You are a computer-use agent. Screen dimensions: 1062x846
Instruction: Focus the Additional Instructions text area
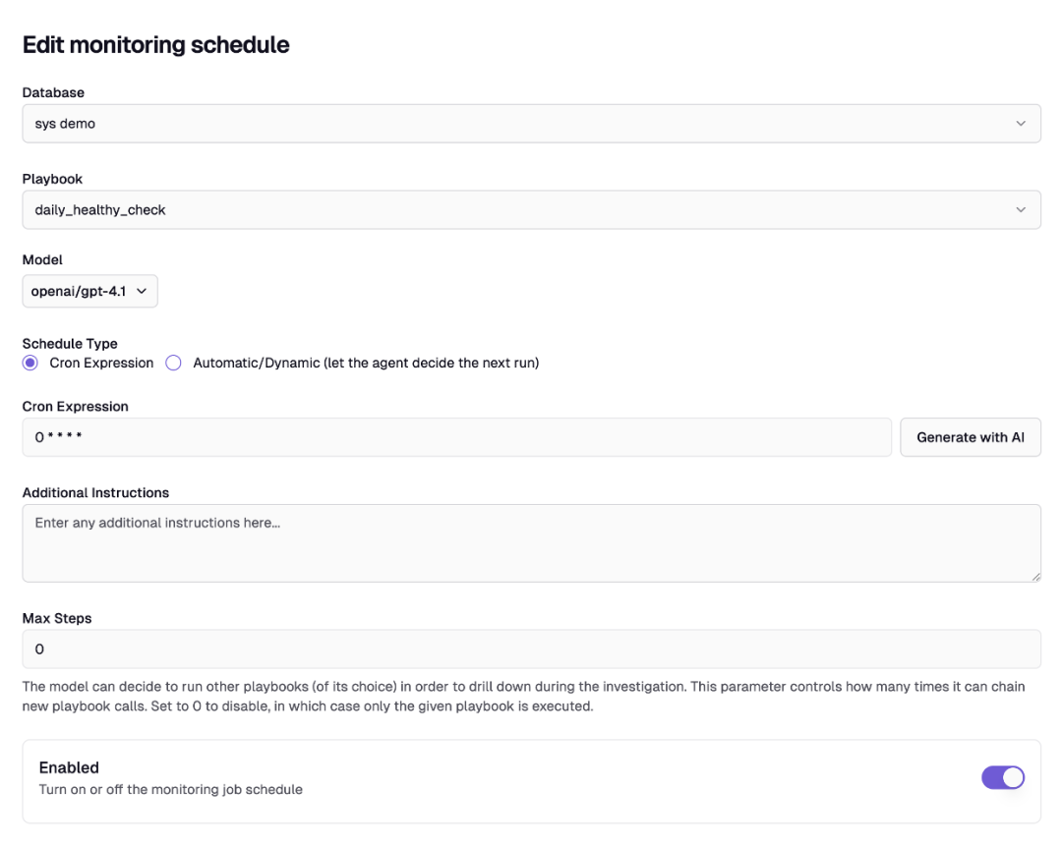531,543
